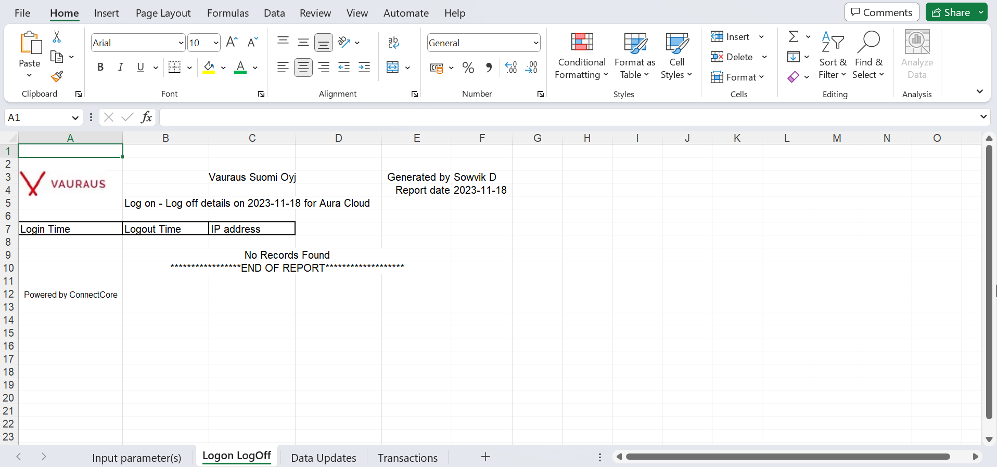This screenshot has height=467, width=997.
Task: Click the Increase Font Size icon
Action: (232, 43)
